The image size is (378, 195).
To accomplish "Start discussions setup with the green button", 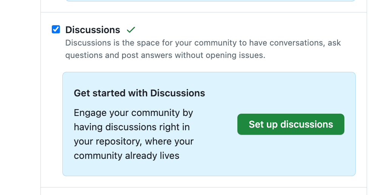I will coord(291,124).
